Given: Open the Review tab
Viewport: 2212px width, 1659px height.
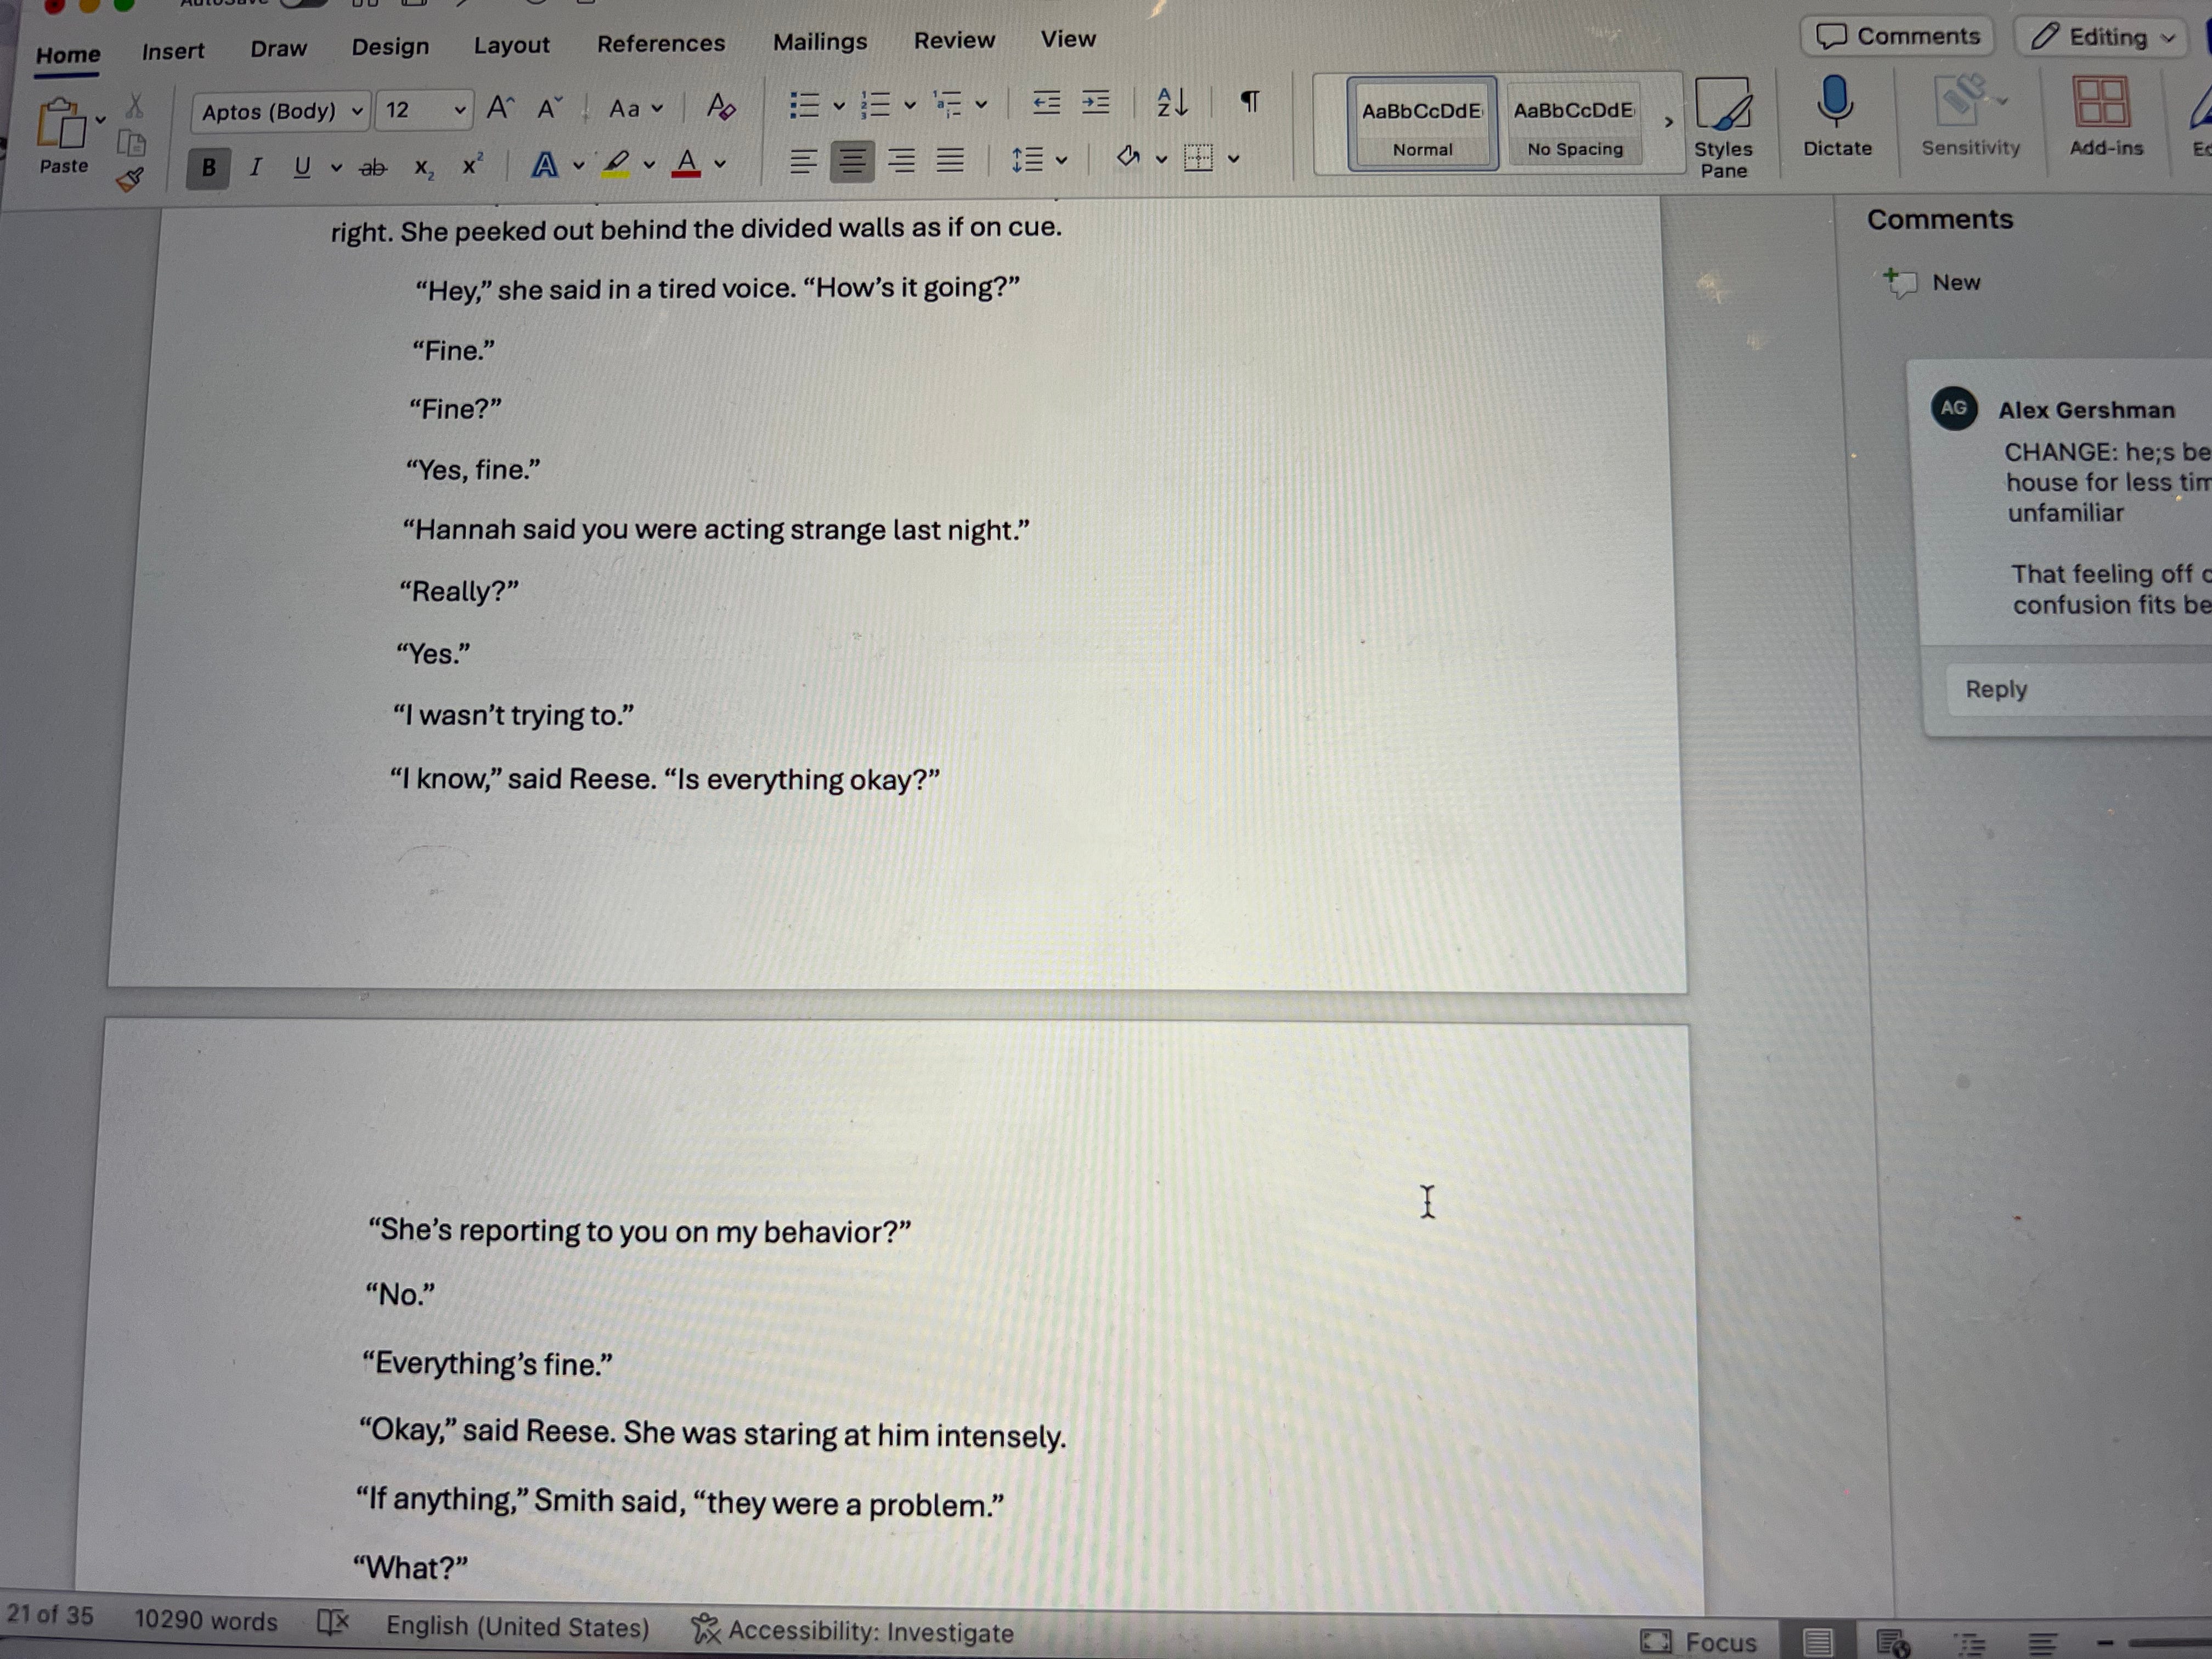Looking at the screenshot, I should pyautogui.click(x=954, y=41).
